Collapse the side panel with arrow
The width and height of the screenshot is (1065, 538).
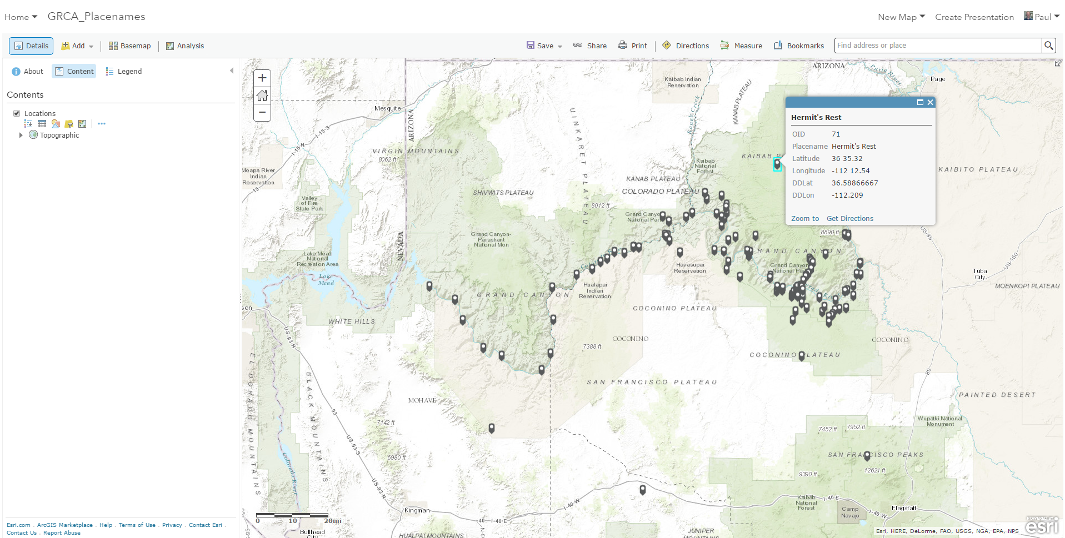(232, 71)
